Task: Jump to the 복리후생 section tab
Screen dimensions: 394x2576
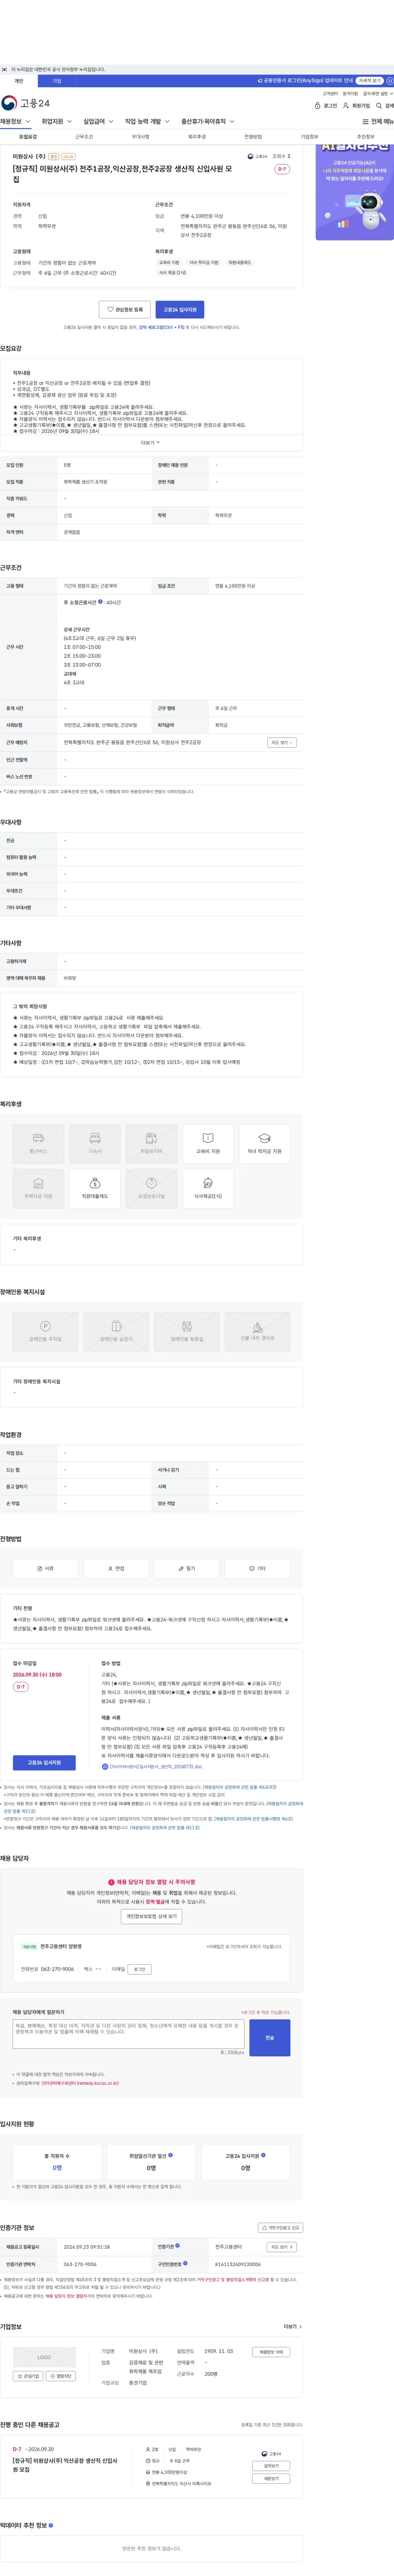Action: point(197,137)
